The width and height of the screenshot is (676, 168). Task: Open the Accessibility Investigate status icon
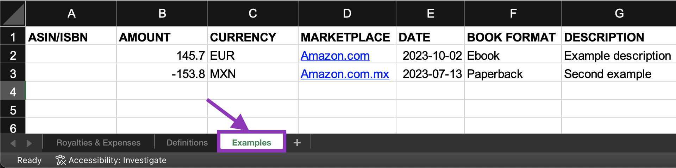[61, 160]
